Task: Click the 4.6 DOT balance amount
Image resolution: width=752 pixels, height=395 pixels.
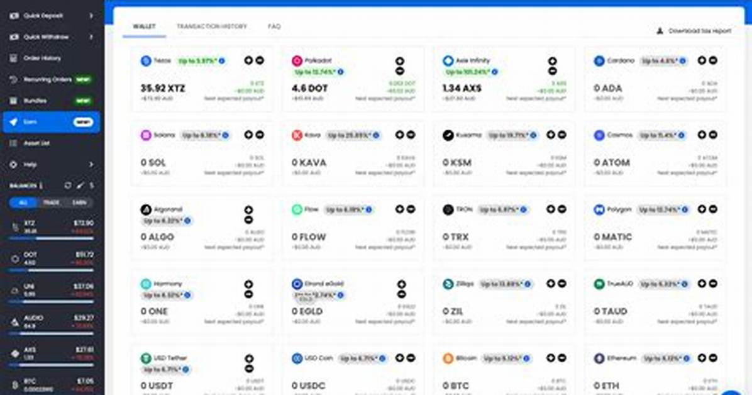Action: 309,88
